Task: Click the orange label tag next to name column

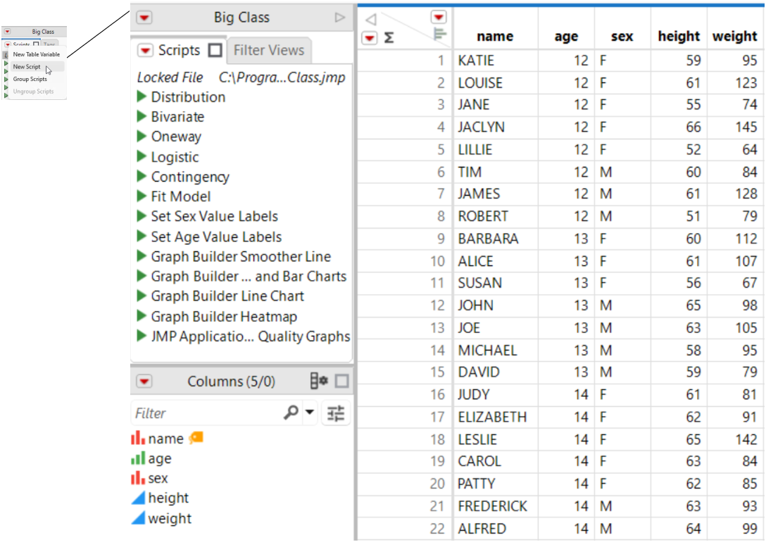Action: pyautogui.click(x=196, y=439)
